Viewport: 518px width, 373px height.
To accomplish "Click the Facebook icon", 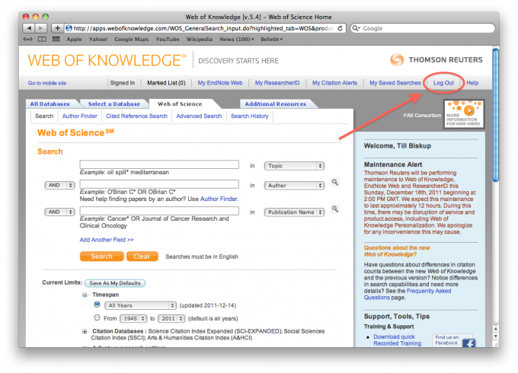I will click(x=468, y=343).
